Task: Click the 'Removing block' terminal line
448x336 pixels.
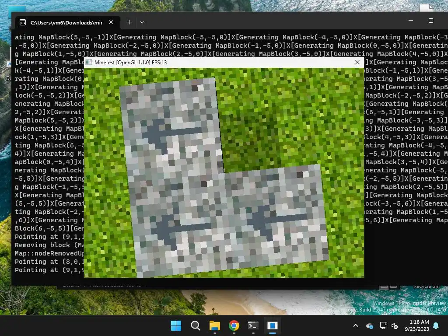Action: coord(49,245)
